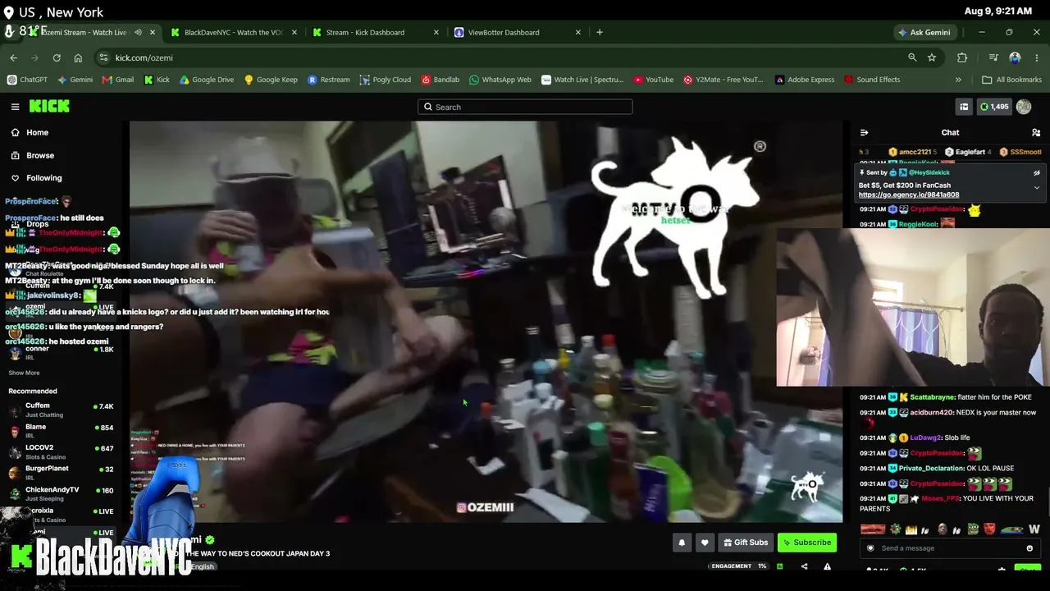Mute the Ozemi Stream tab audio
Viewport: 1050px width, 591px height.
point(138,33)
